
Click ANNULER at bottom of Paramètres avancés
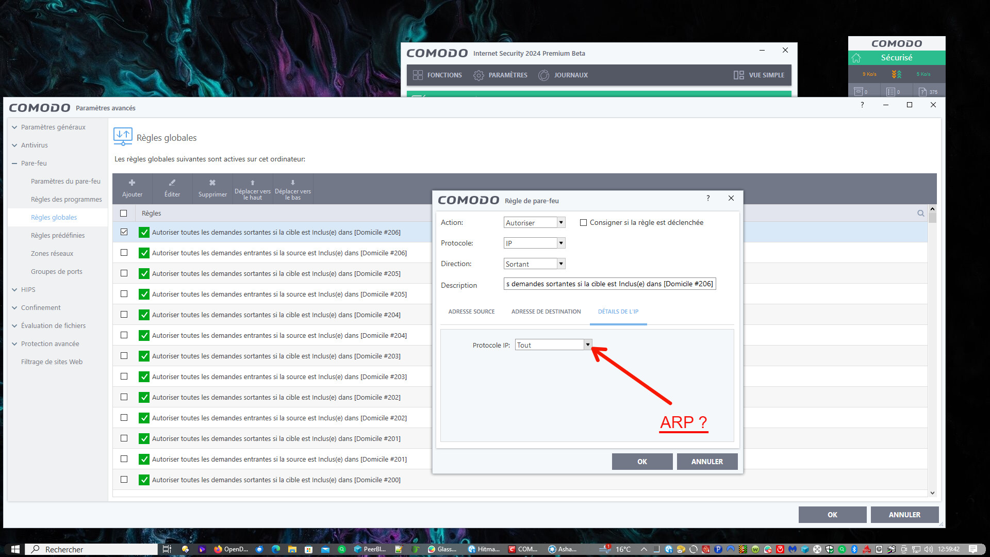pyautogui.click(x=904, y=515)
